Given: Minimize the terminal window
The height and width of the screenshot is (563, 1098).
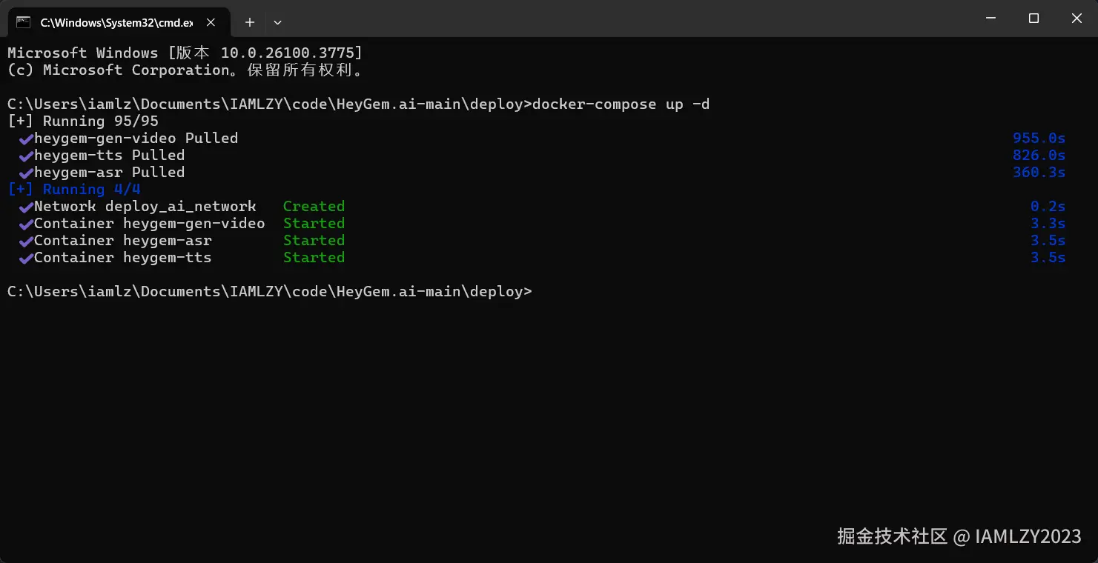Looking at the screenshot, I should tap(990, 19).
